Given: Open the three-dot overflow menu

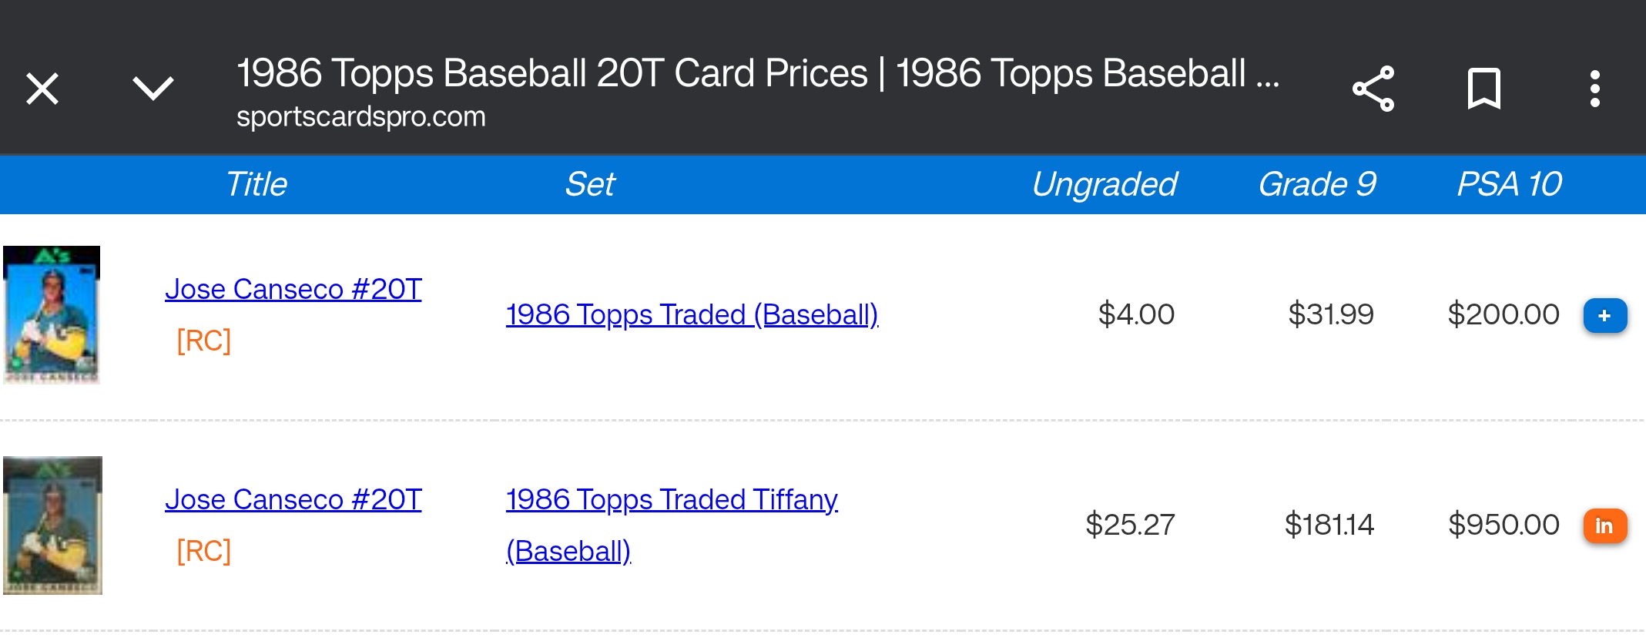Looking at the screenshot, I should [1594, 89].
